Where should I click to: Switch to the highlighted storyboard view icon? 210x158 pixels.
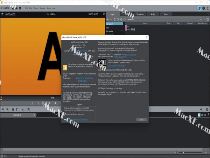199,115
